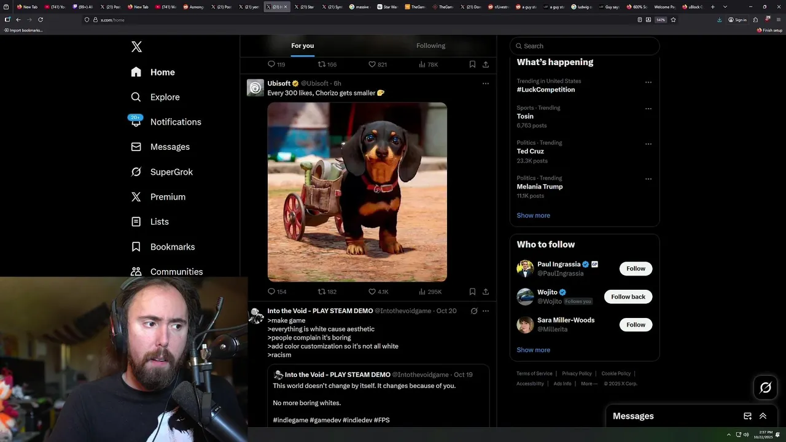Open more options for Melania Trump trend
The height and width of the screenshot is (442, 786).
pos(648,179)
